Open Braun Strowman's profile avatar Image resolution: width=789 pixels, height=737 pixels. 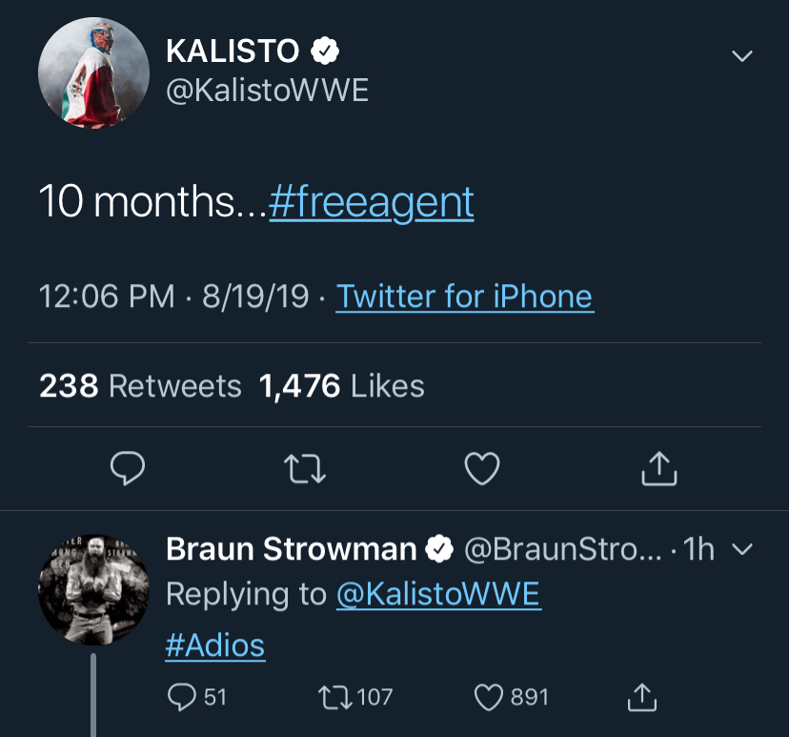[x=93, y=589]
